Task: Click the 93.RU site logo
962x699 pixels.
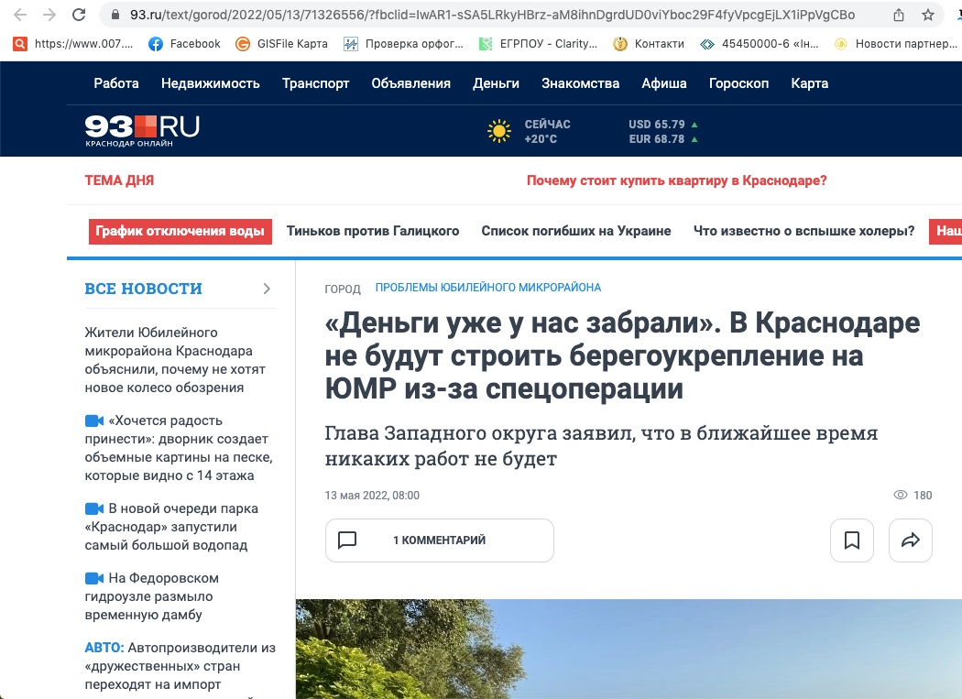Action: (142, 129)
